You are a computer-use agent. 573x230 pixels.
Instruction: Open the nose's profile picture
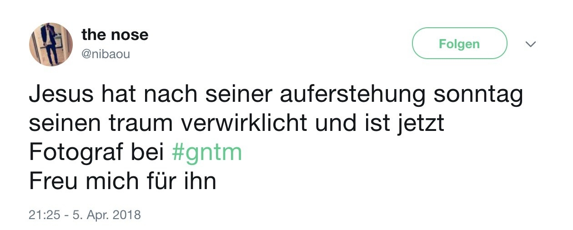pyautogui.click(x=50, y=44)
